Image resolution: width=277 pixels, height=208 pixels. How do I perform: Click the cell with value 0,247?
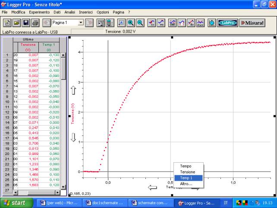tap(28, 128)
